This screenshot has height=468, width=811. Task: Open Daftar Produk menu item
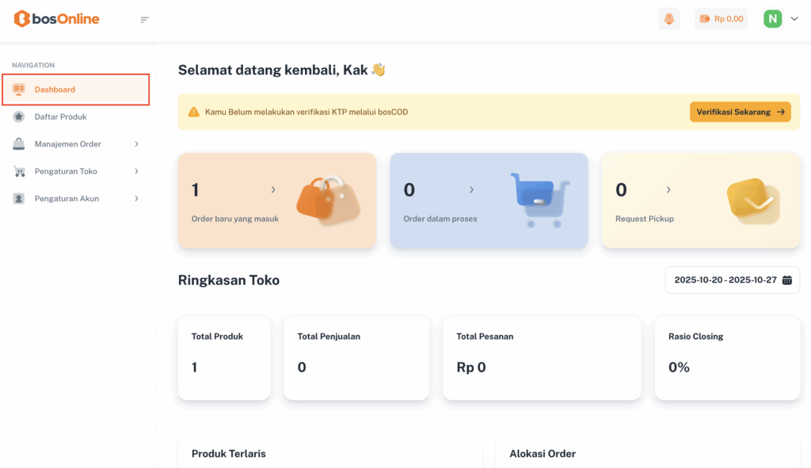click(x=60, y=117)
